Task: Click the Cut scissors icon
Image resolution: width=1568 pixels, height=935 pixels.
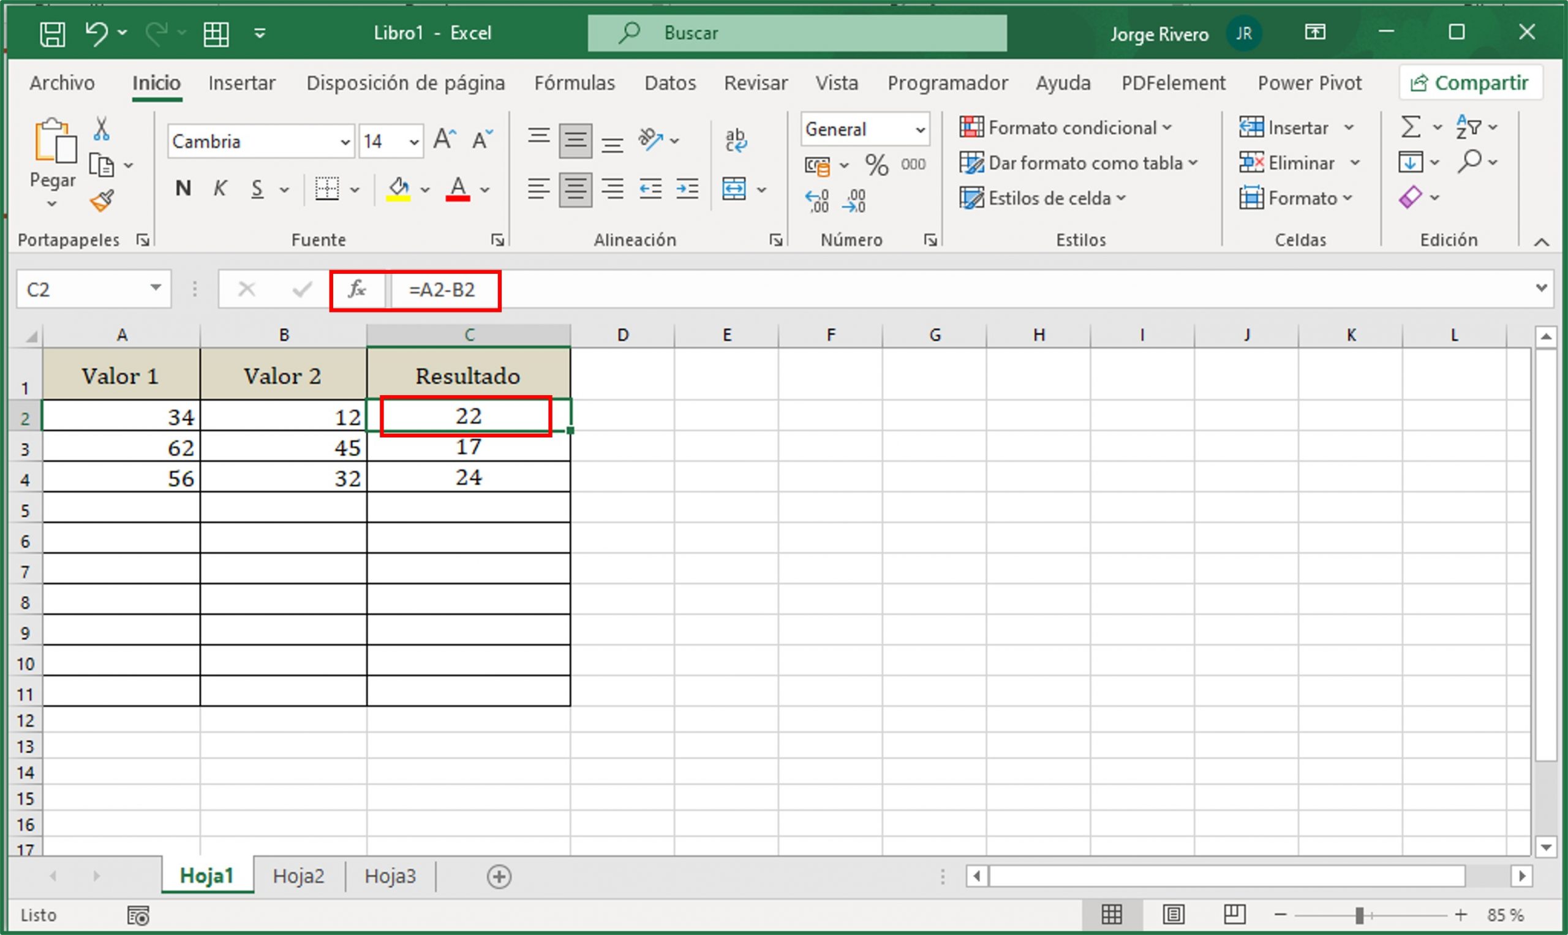Action: click(100, 129)
